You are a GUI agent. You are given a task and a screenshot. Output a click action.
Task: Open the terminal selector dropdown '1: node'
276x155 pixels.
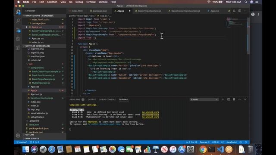(x=204, y=99)
